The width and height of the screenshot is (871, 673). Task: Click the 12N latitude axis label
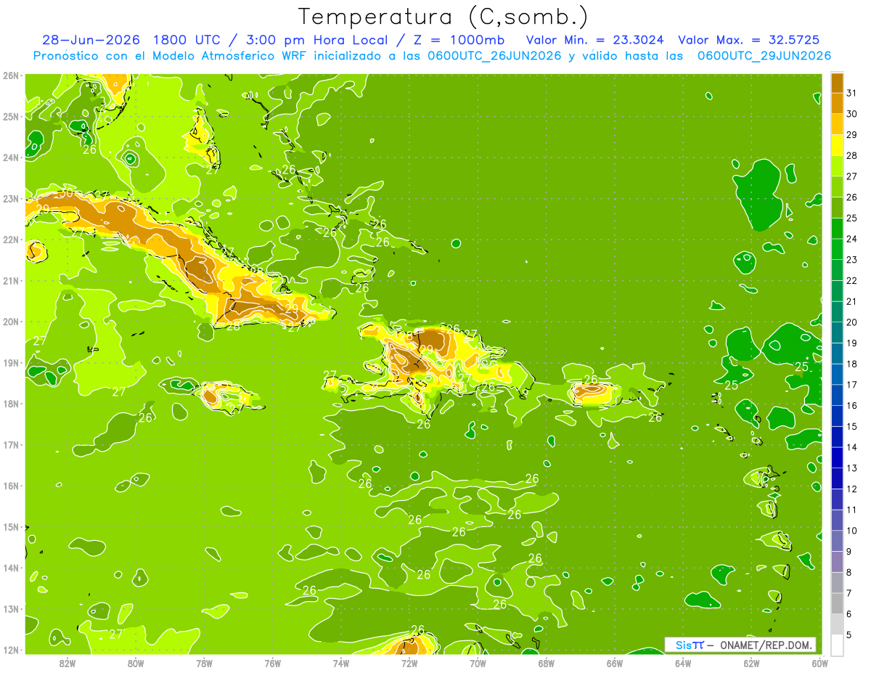(x=11, y=650)
